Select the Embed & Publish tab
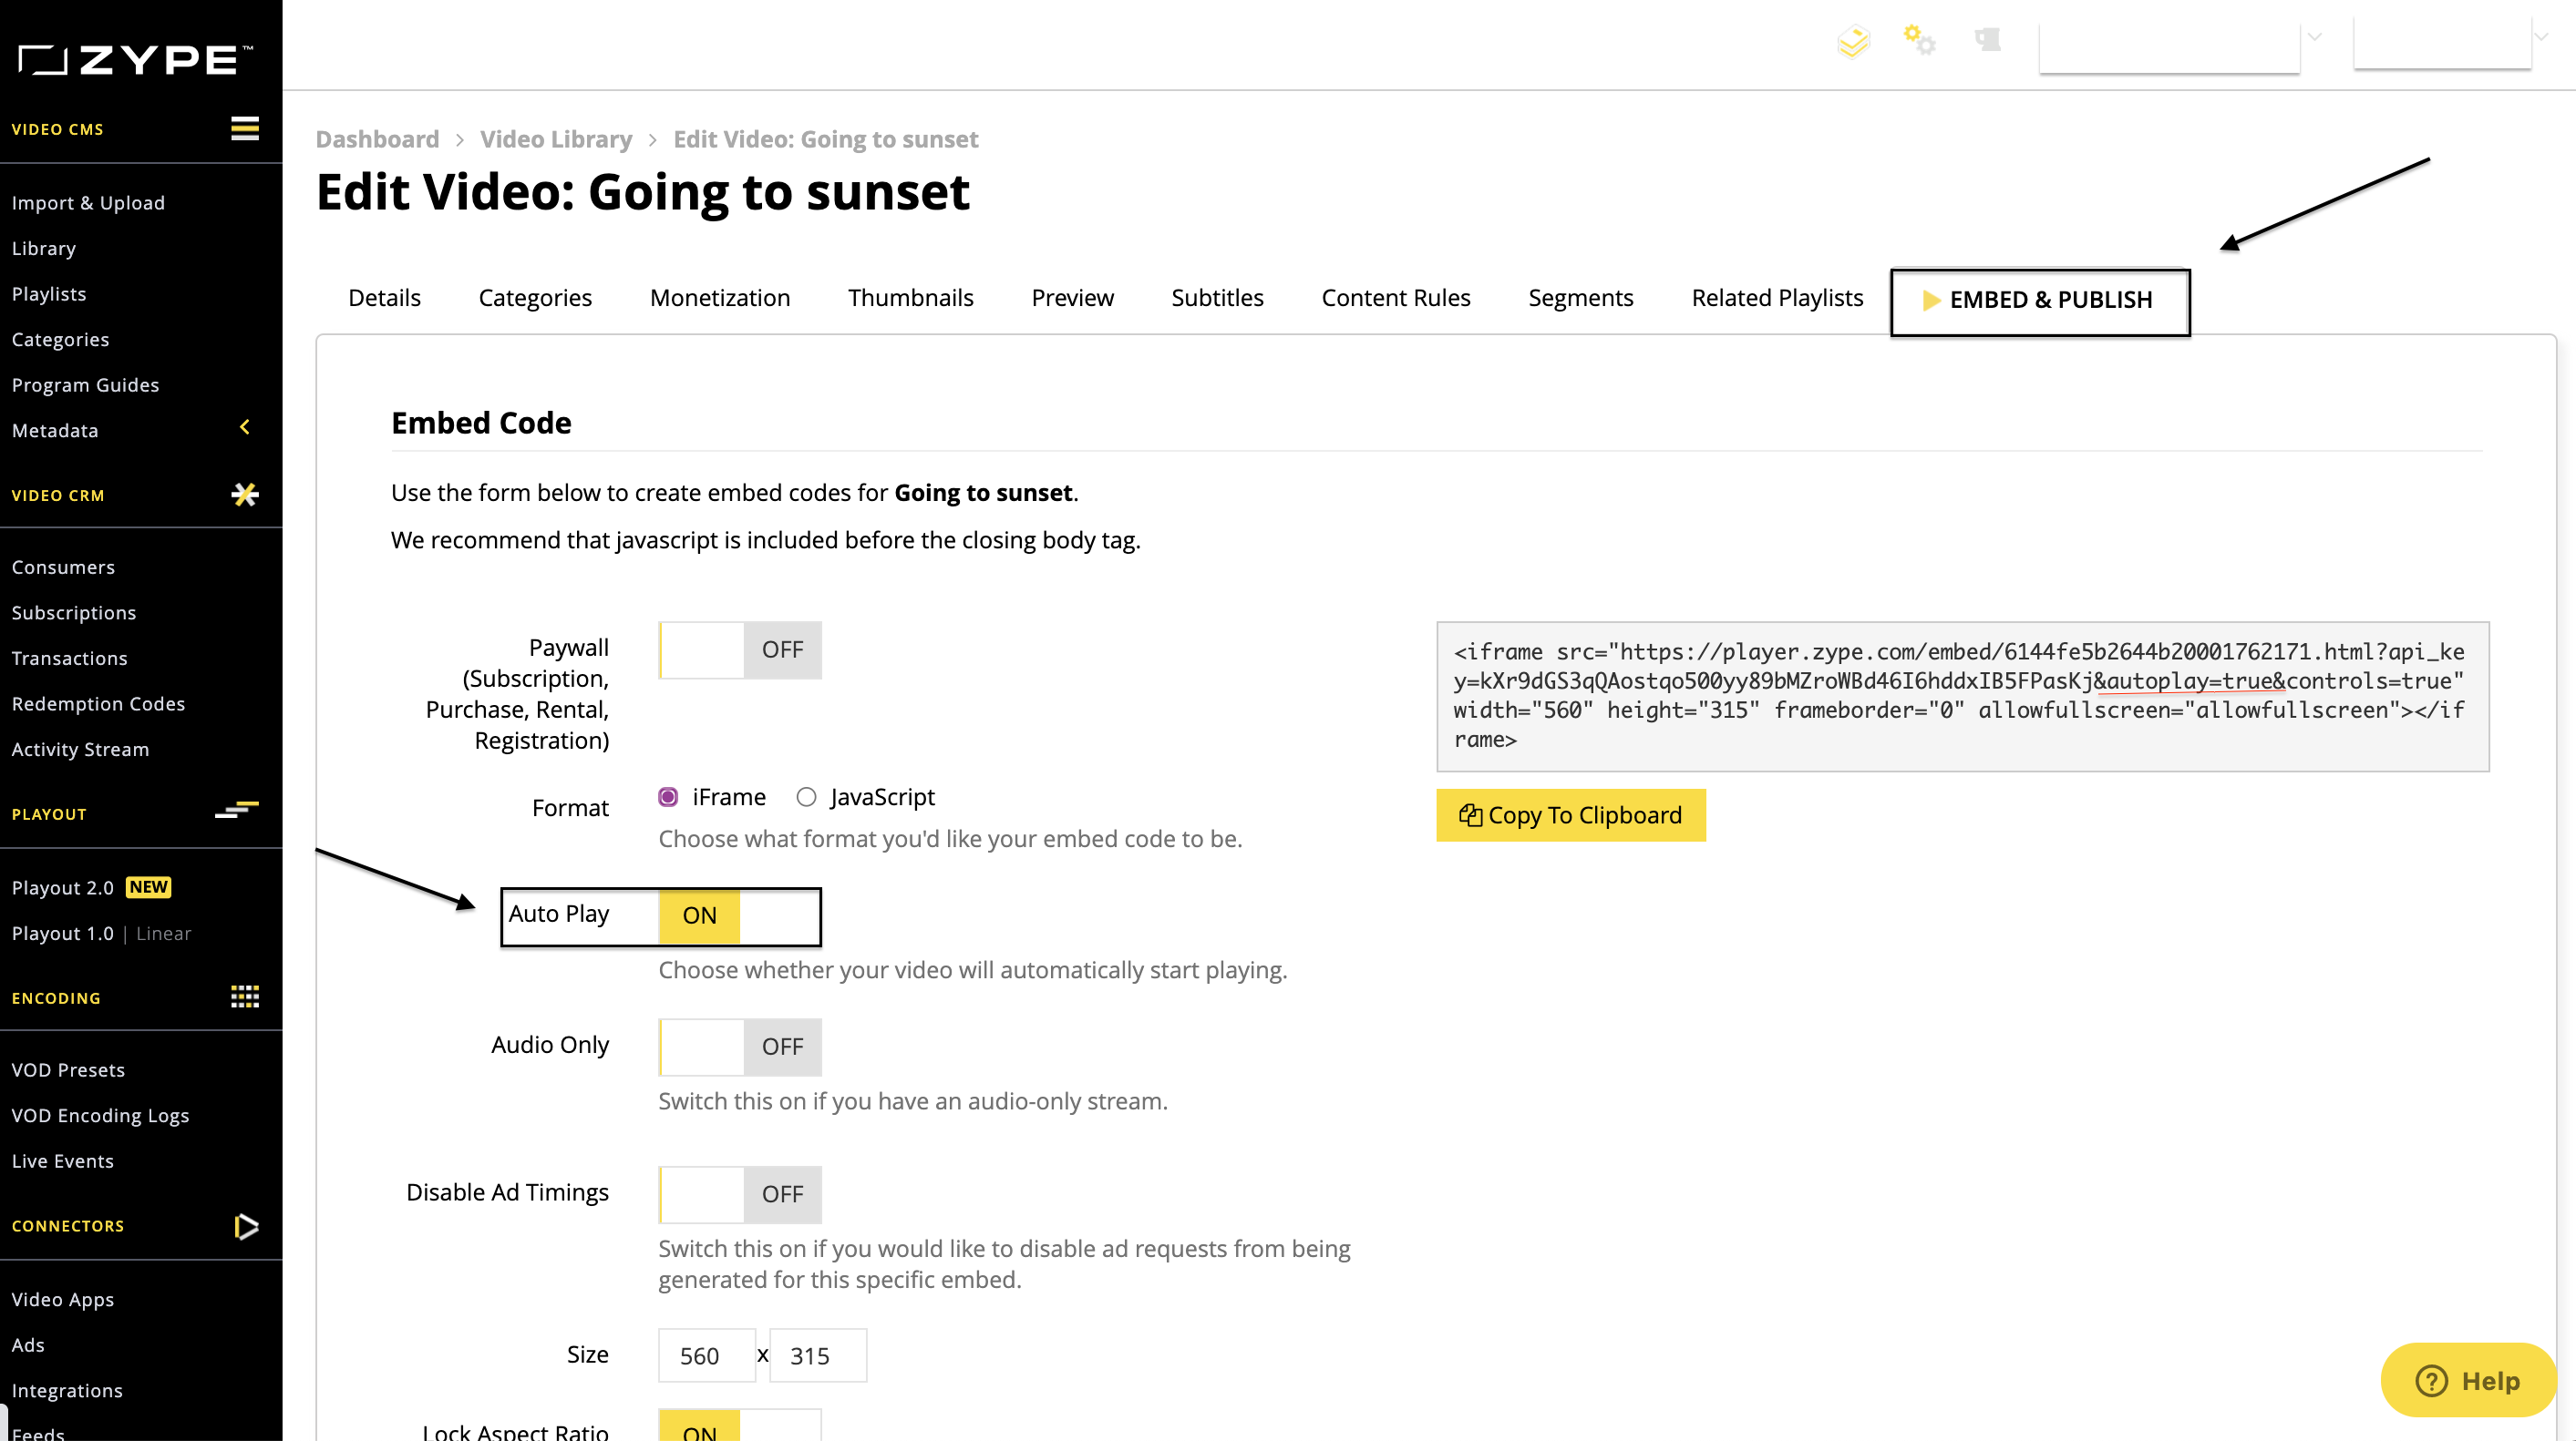 coord(2039,300)
